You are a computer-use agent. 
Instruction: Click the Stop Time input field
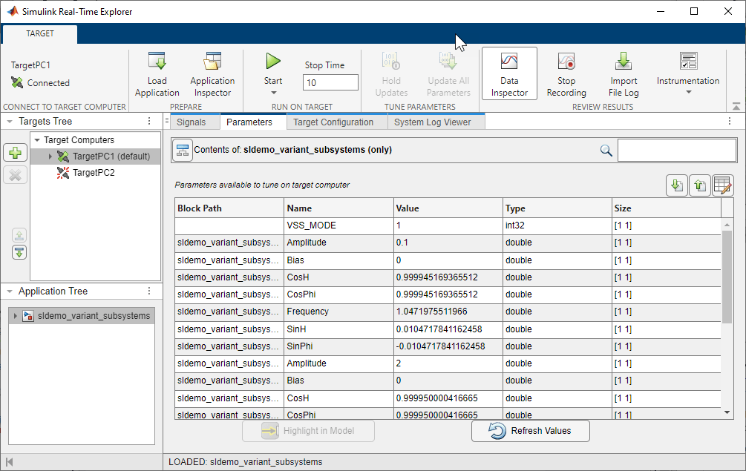pos(330,83)
